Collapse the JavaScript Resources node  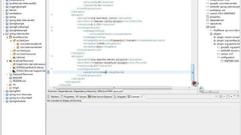(7, 61)
